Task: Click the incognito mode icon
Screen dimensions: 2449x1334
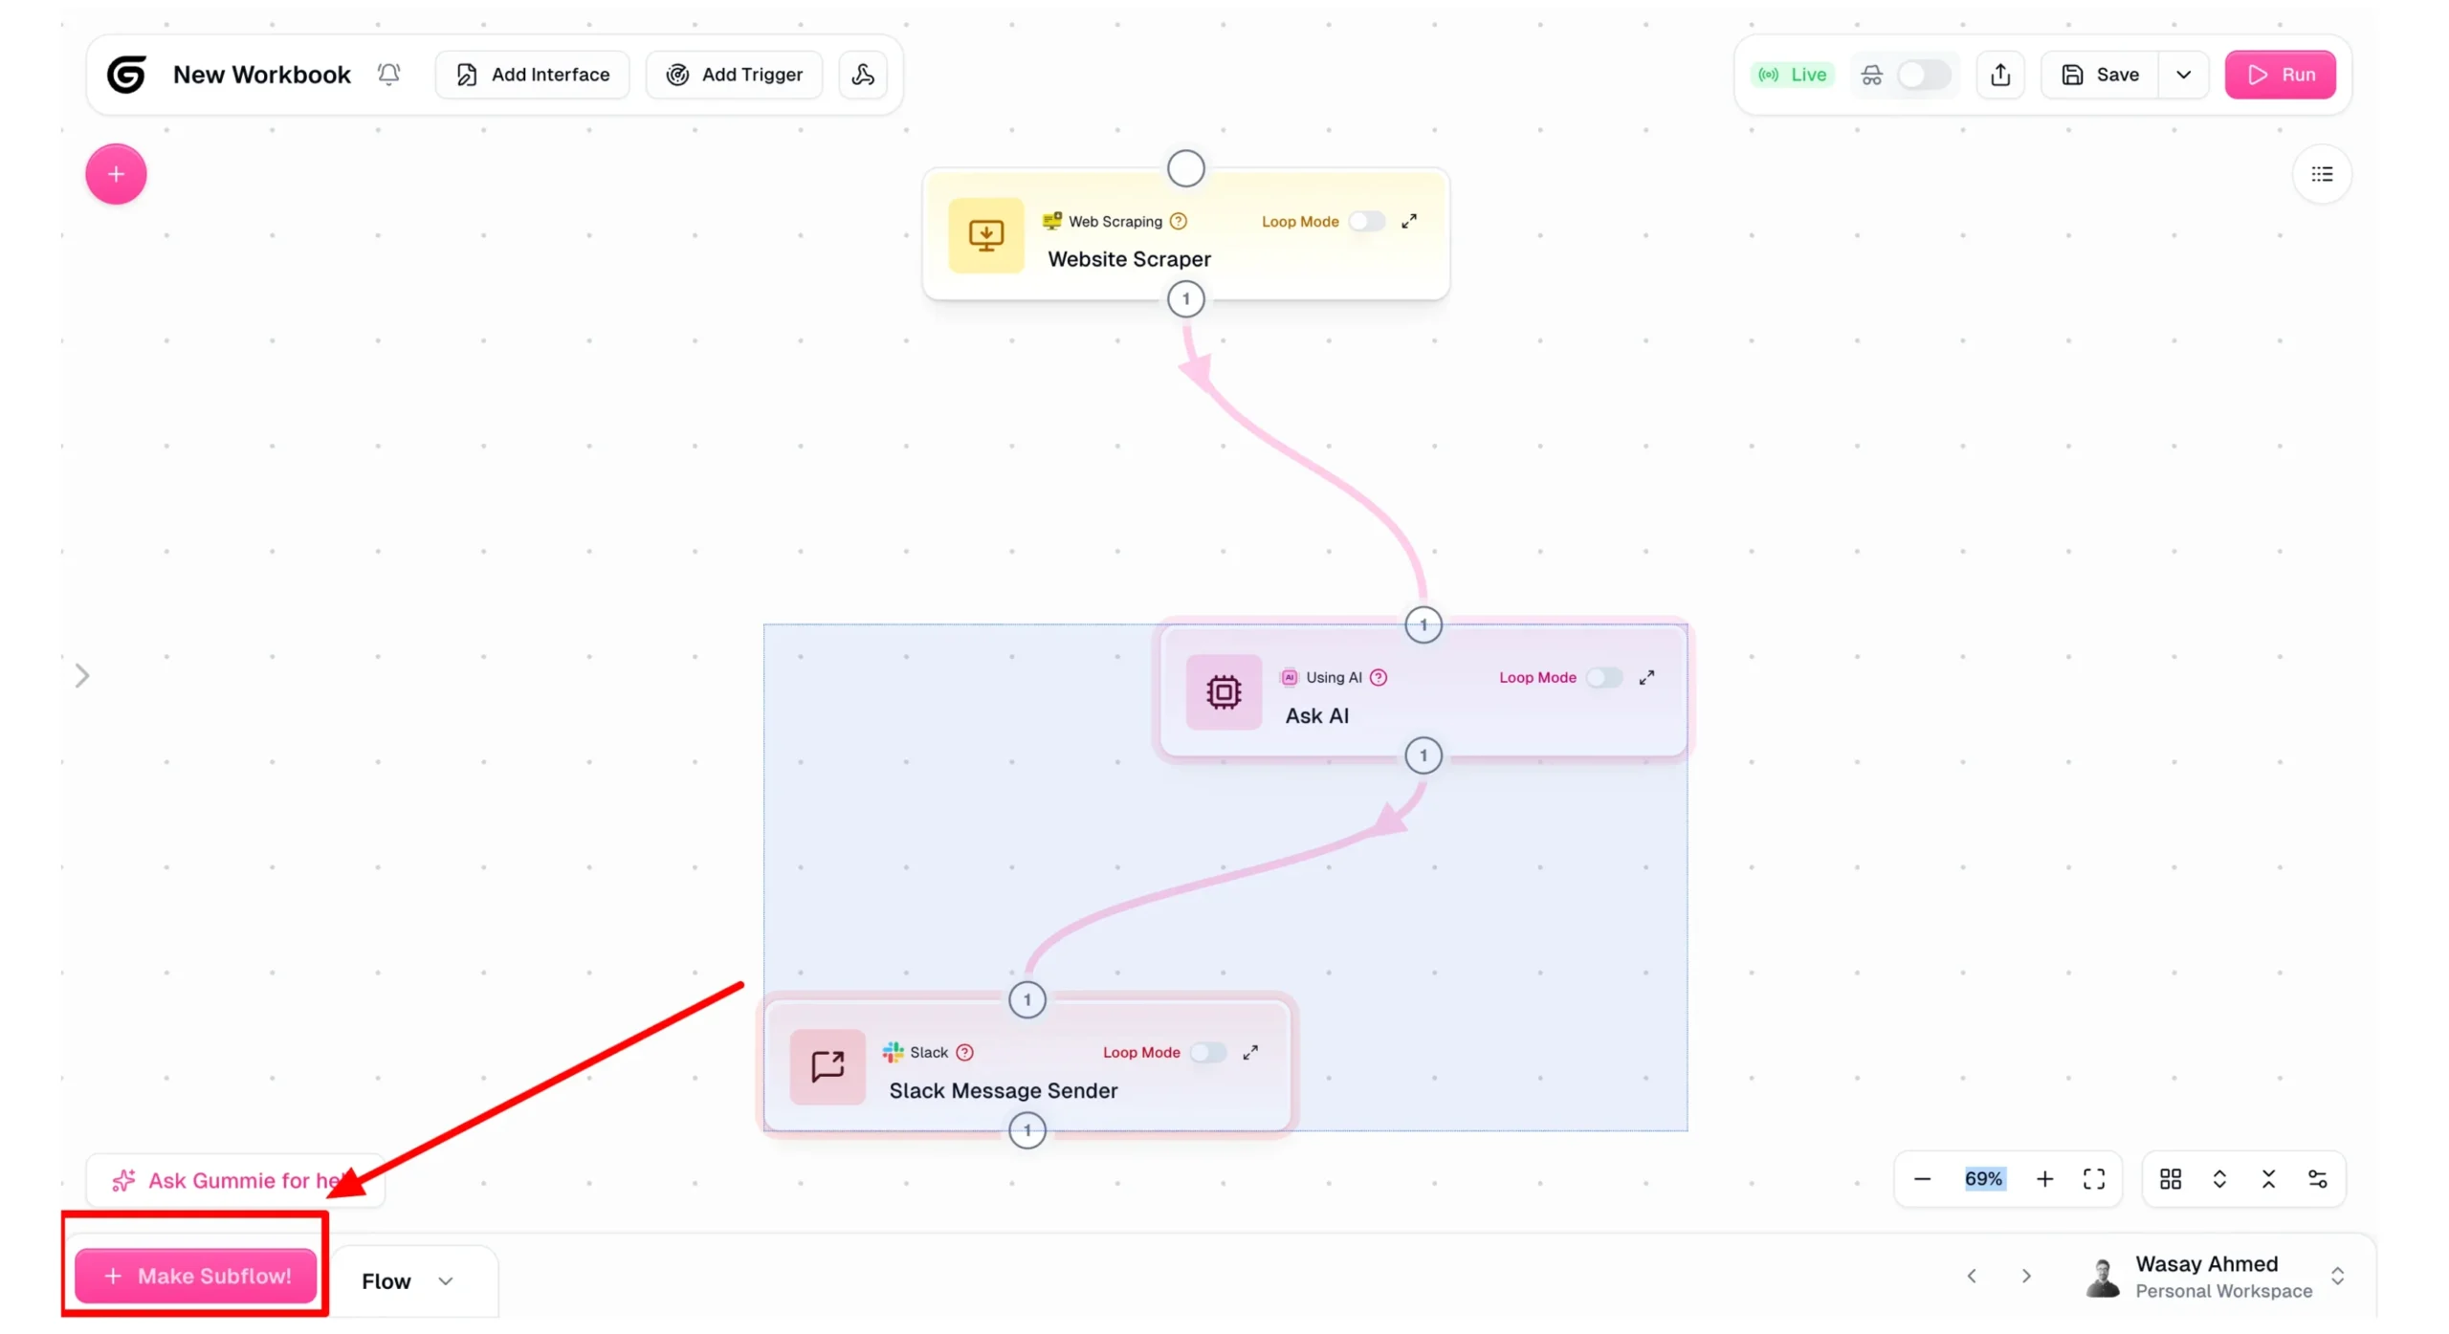Action: [1872, 75]
